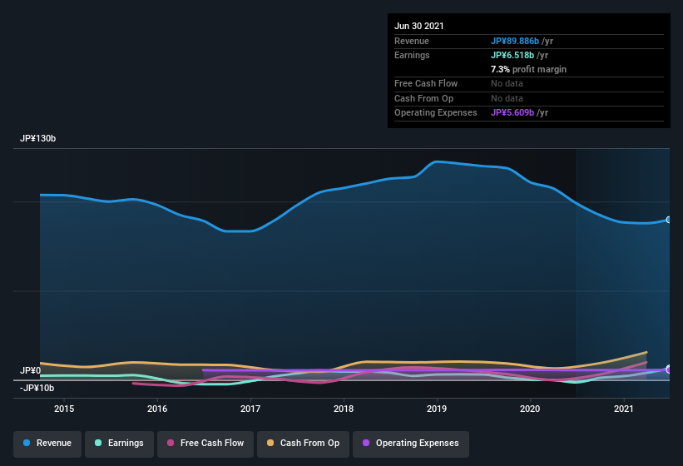Toggle the Operating Expenses legend button

pyautogui.click(x=411, y=444)
